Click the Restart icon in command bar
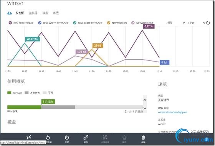215x146 pixels. click(x=48, y=138)
